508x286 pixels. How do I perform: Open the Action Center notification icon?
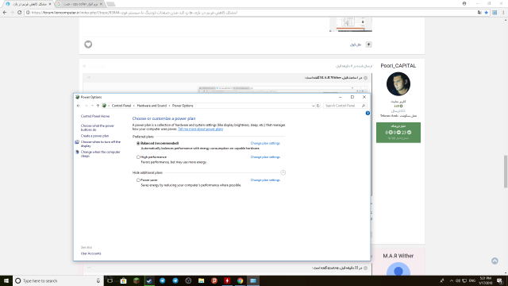coord(500,280)
